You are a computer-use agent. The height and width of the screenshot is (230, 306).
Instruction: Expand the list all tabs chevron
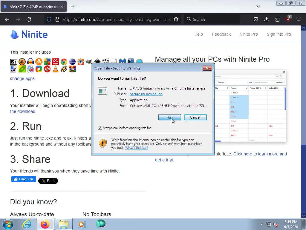[258, 7]
